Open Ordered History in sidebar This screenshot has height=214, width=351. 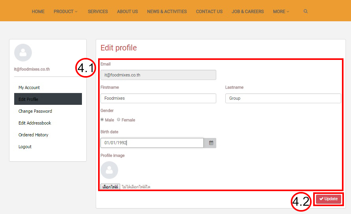(33, 135)
